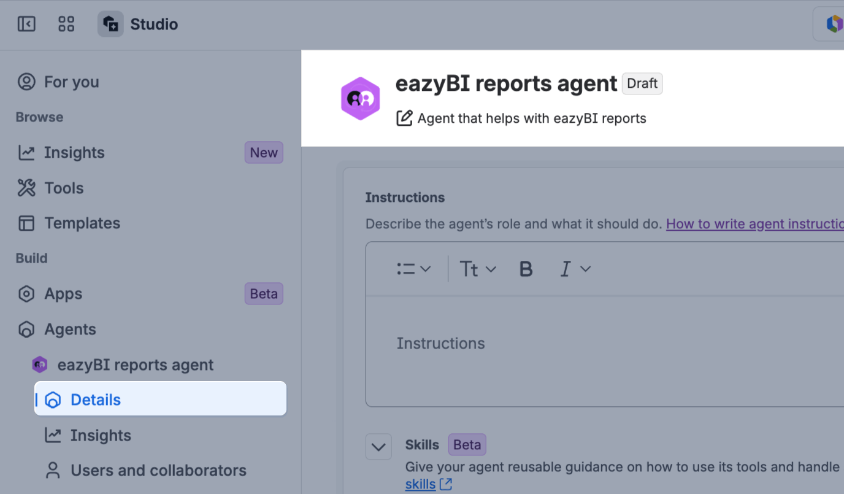The image size is (844, 494).
Task: Click the Users and collaborators person icon
Action: (53, 471)
